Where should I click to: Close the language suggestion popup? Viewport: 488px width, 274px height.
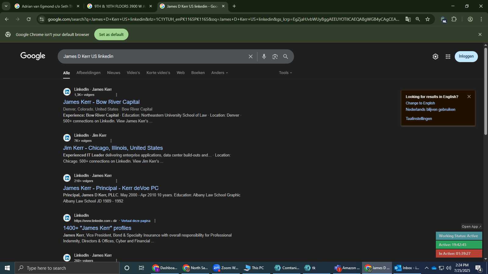(469, 97)
